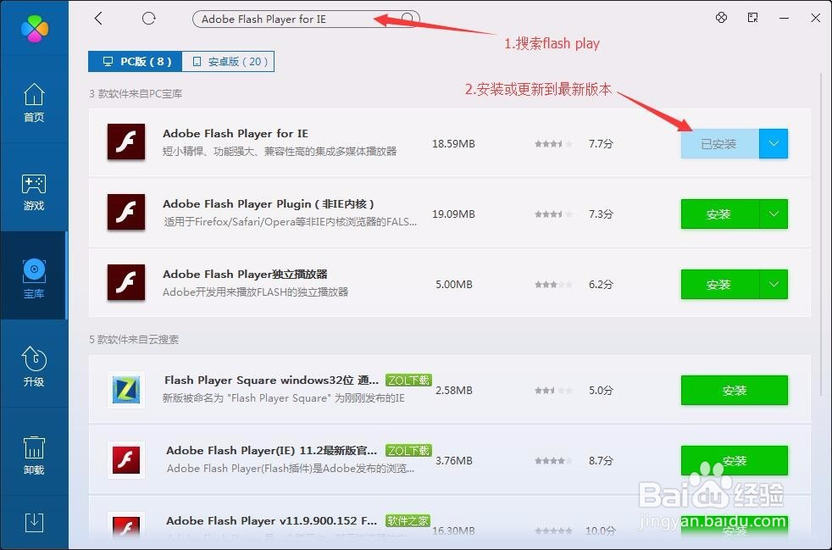Open Adobe Flash Player v11.9.900.152 title

coord(271,521)
